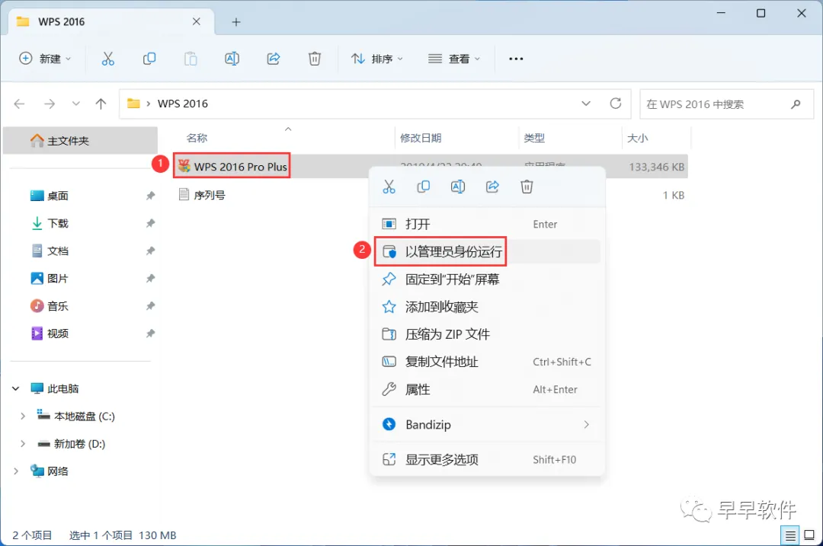Go forward with the right arrow
823x546 pixels.
pyautogui.click(x=50, y=104)
